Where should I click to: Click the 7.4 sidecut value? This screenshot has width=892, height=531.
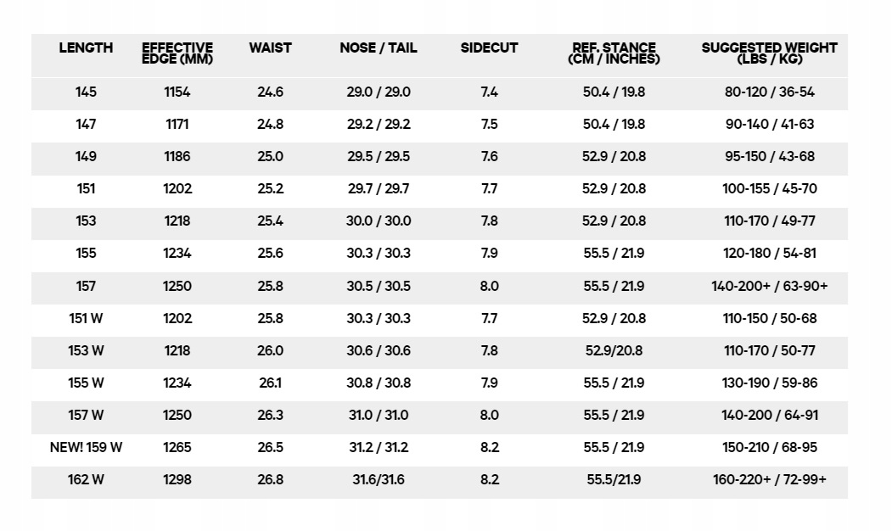coord(489,92)
